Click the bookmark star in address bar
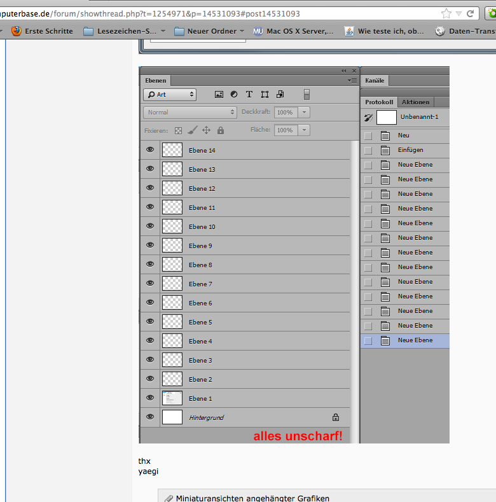The width and height of the screenshot is (496, 502). click(446, 14)
